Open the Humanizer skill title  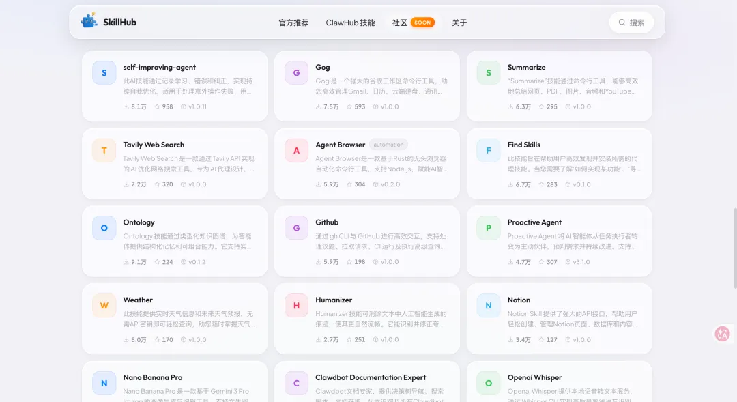[334, 300]
